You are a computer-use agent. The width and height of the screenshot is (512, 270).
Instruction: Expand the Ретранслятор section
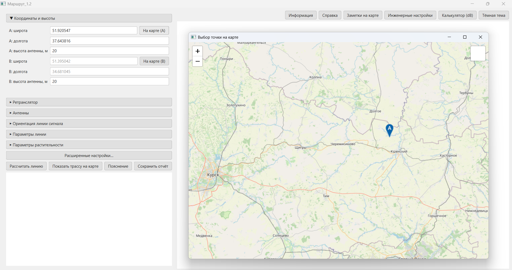coord(89,102)
